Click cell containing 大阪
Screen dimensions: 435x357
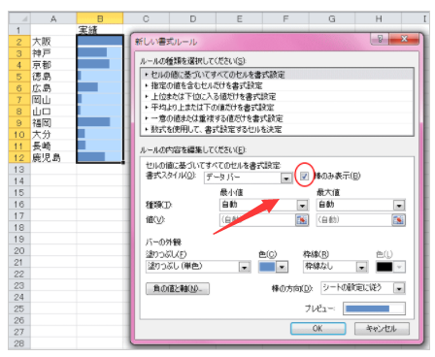point(53,42)
